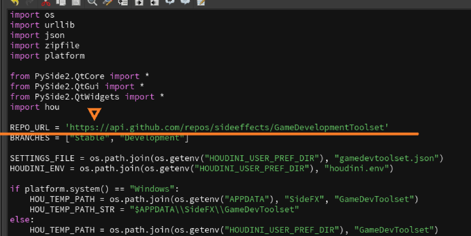Click the Go to Line icon

pyautogui.click(x=123, y=2)
